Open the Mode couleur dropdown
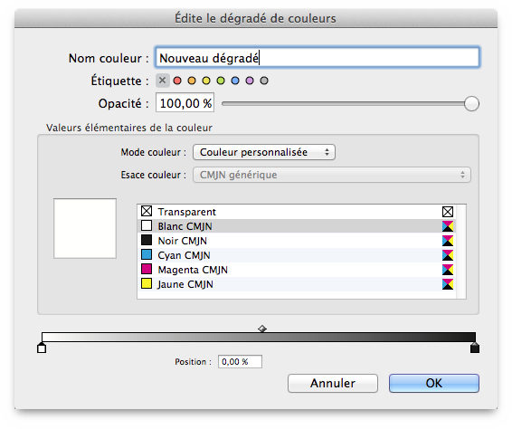The width and height of the screenshot is (512, 429). (264, 152)
